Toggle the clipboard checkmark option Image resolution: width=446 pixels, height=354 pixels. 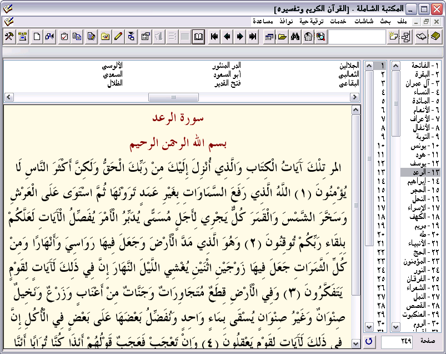tap(63, 36)
